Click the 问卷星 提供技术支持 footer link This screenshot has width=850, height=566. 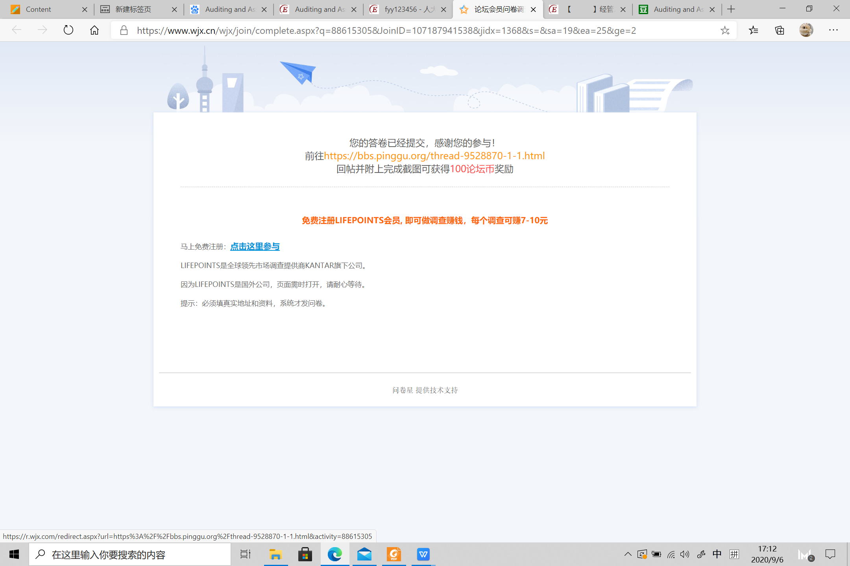pos(425,390)
